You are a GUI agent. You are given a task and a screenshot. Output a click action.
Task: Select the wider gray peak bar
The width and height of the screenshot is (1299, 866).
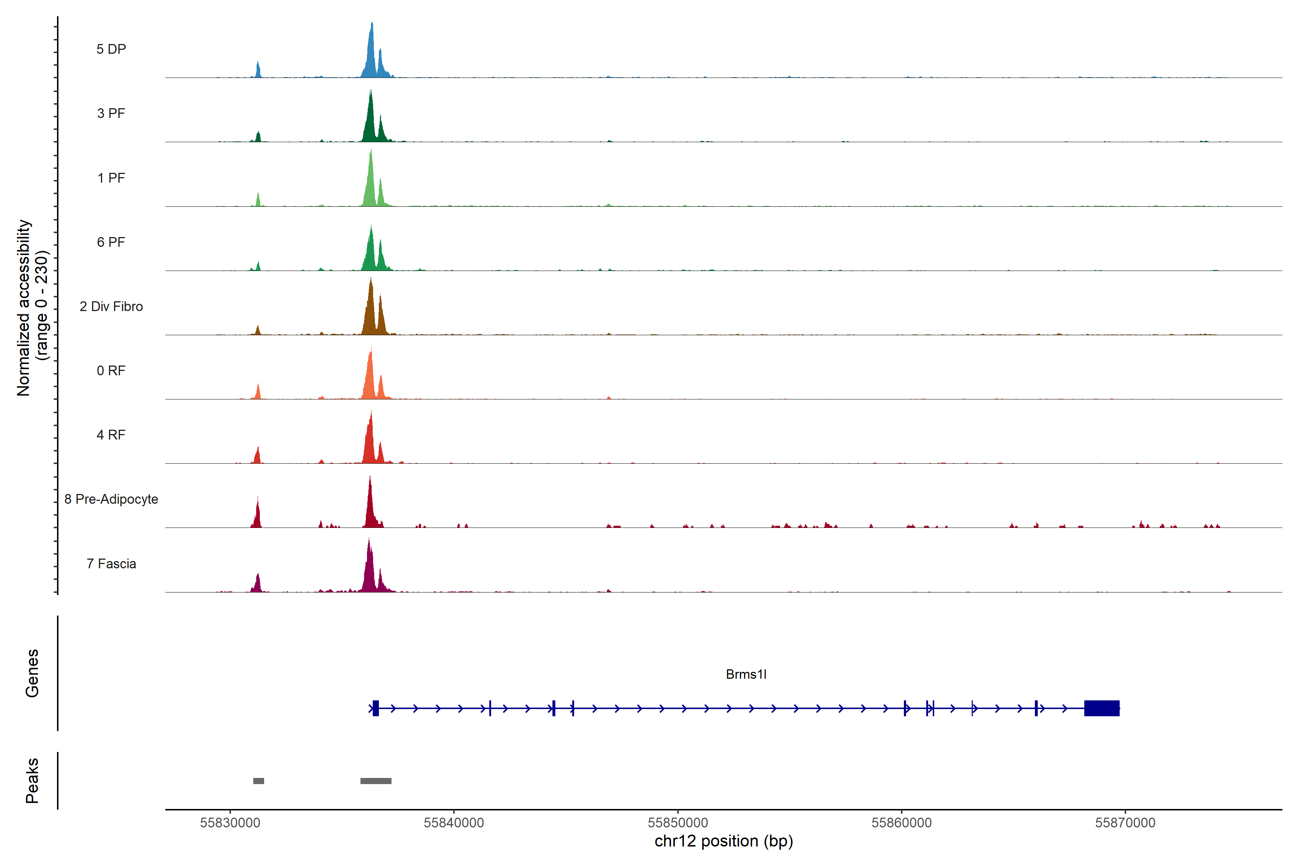376,781
